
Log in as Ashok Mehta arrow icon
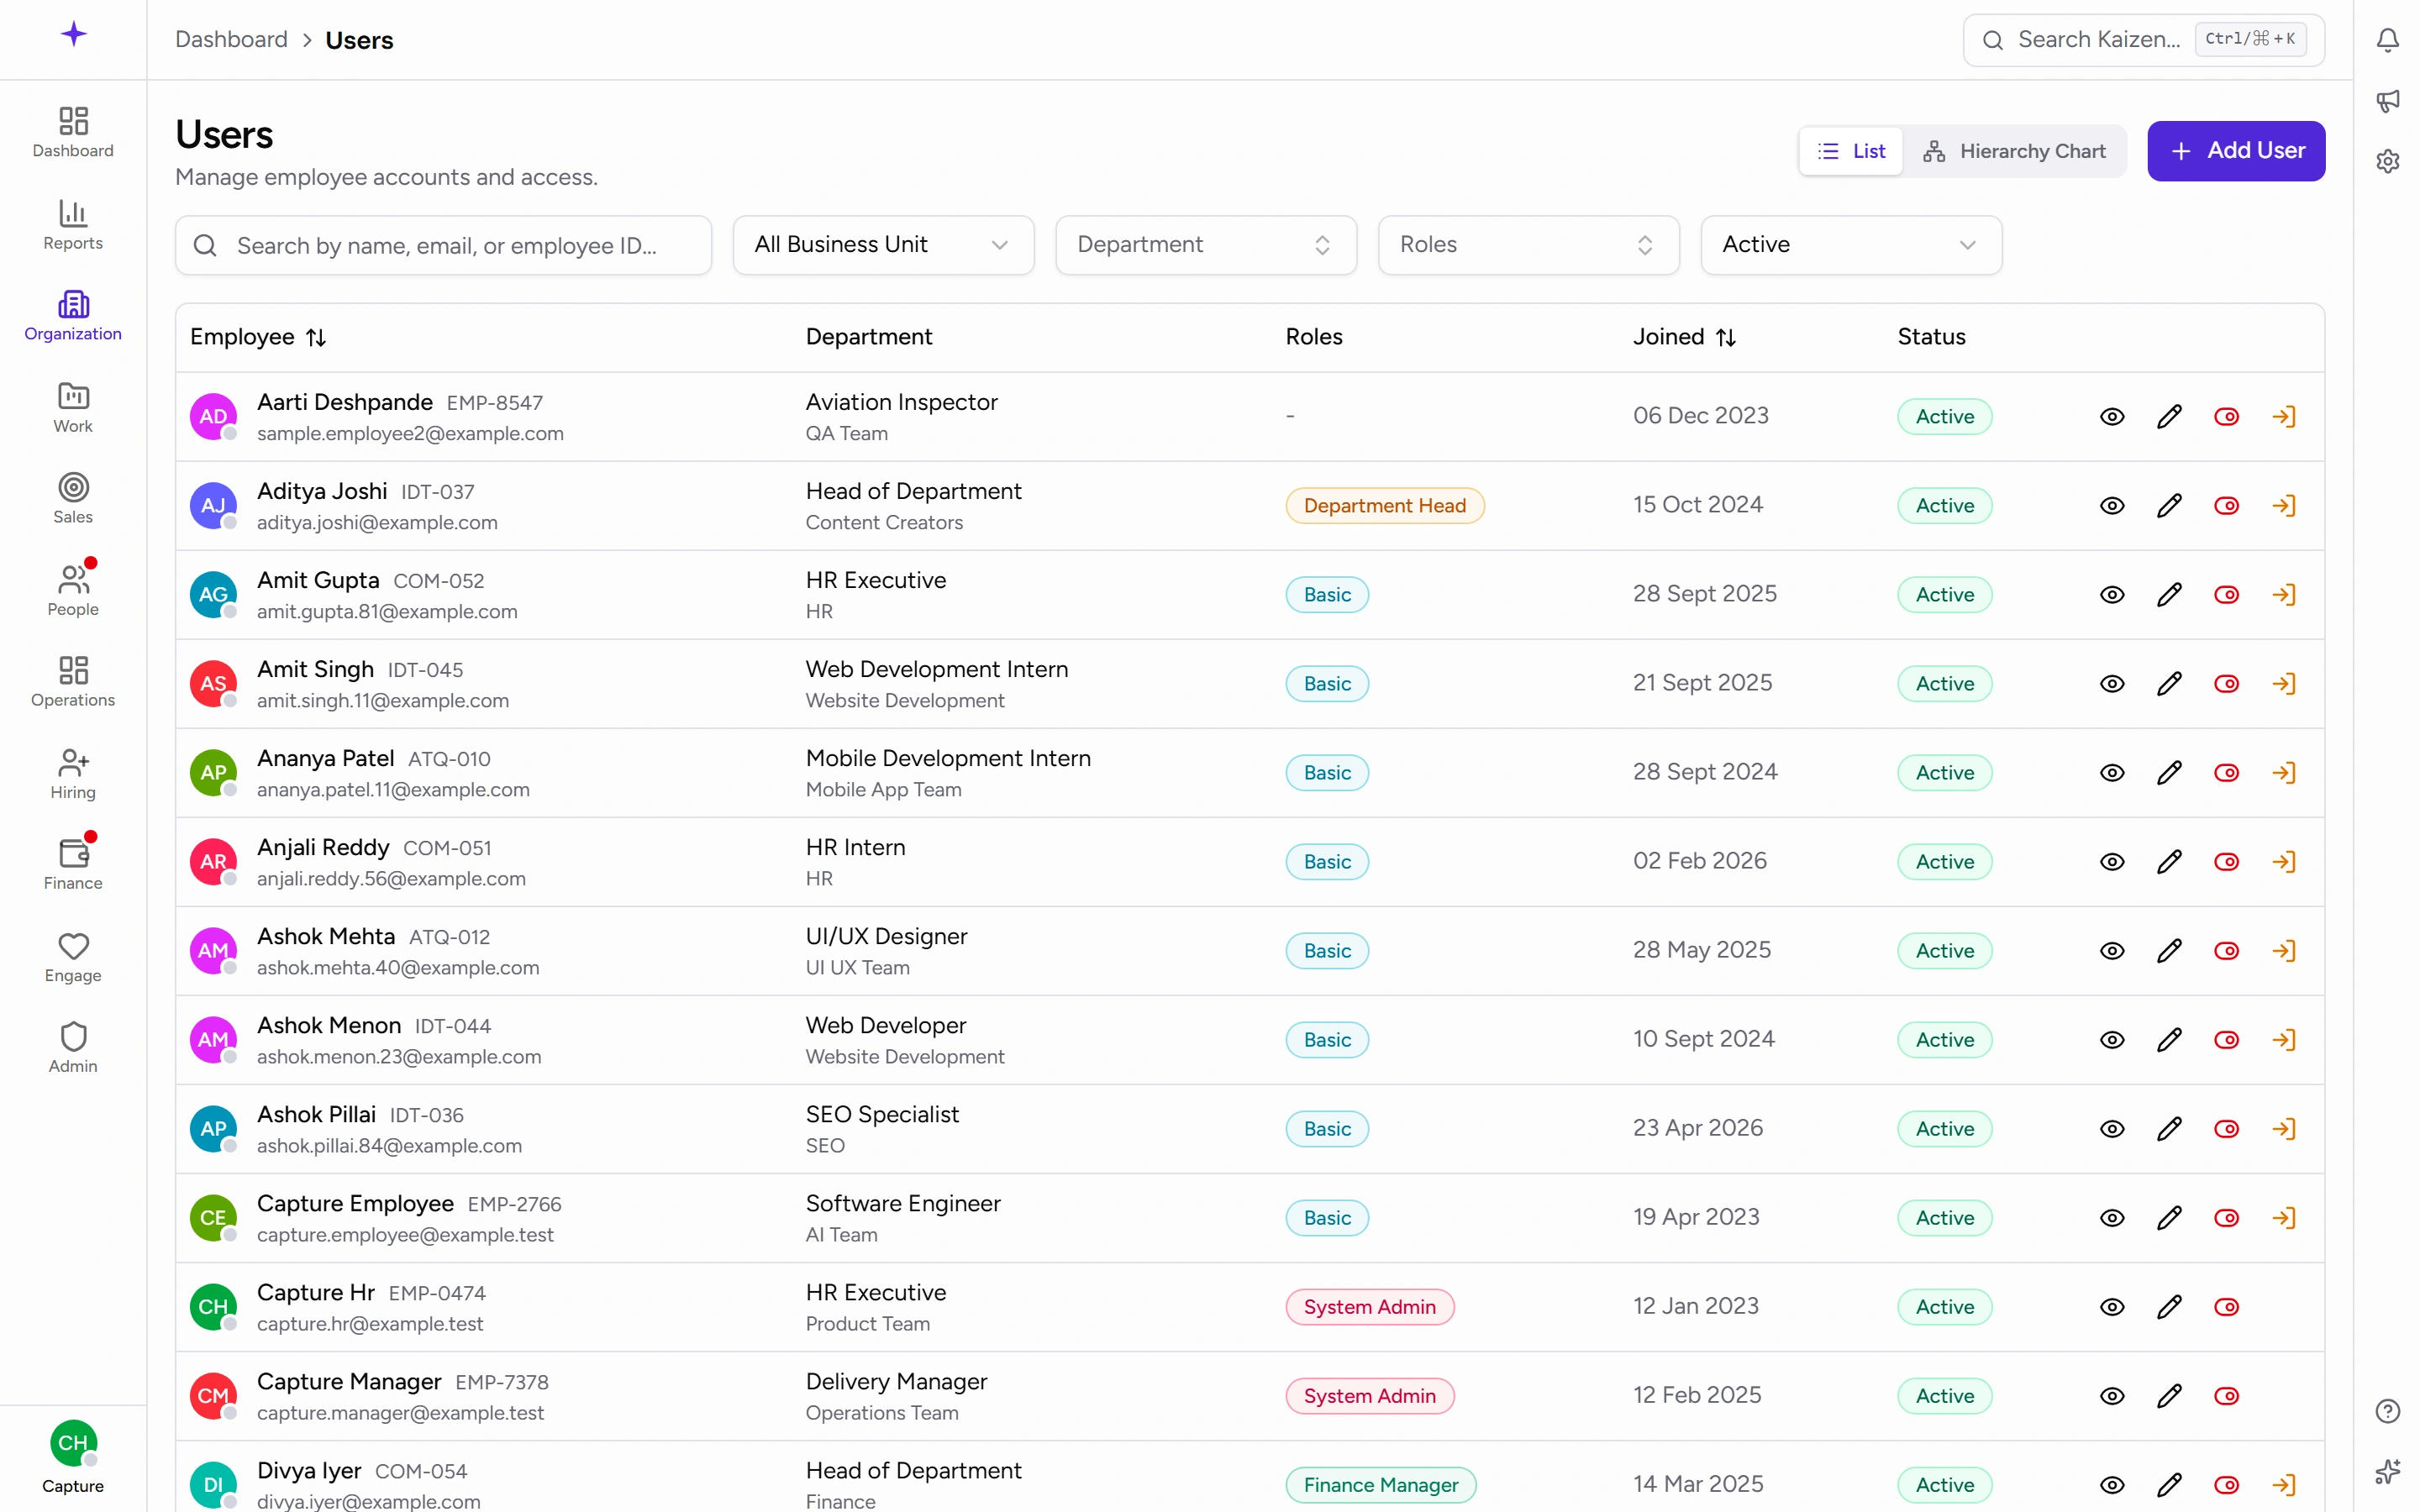pos(2283,951)
